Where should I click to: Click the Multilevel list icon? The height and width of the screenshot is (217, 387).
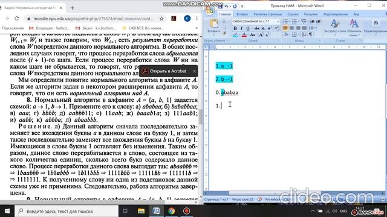[304, 22]
